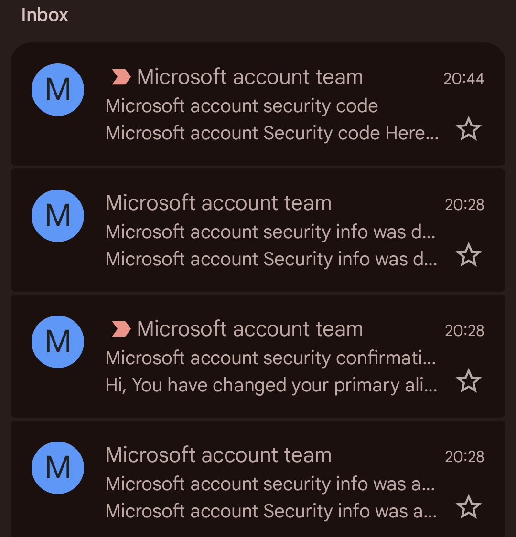The width and height of the screenshot is (516, 537).
Task: Tap avatar of the security confirmation email
Action: tap(58, 342)
